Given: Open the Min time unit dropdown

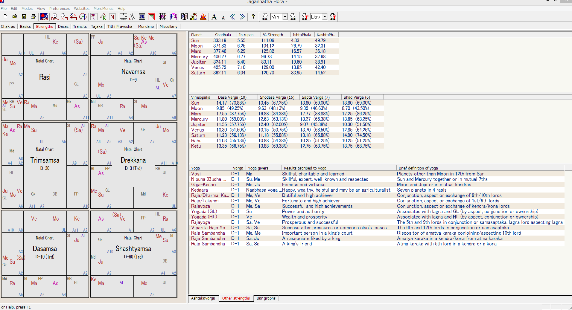Looking at the screenshot, I should tap(285, 17).
